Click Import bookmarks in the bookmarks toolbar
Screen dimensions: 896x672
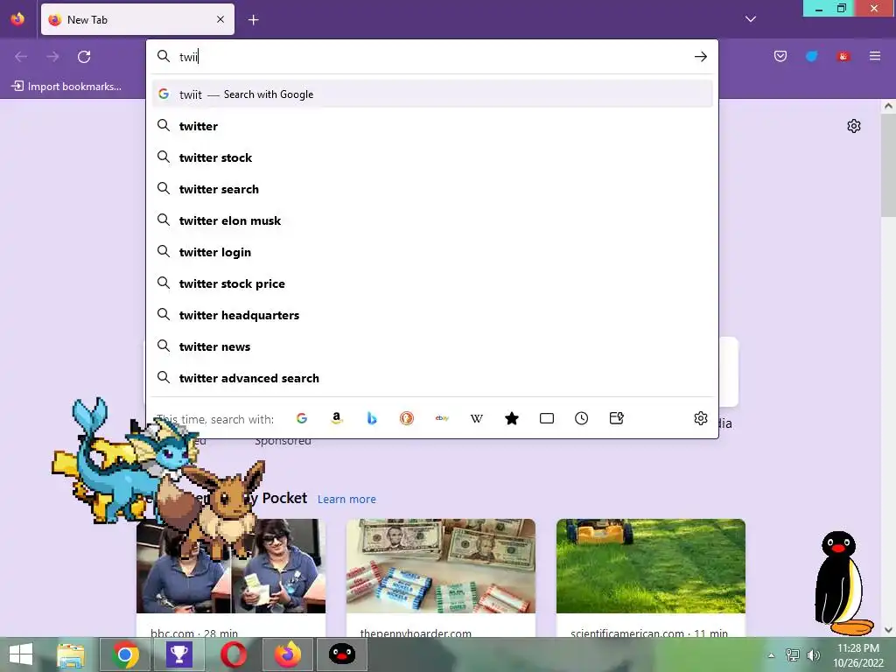click(66, 87)
